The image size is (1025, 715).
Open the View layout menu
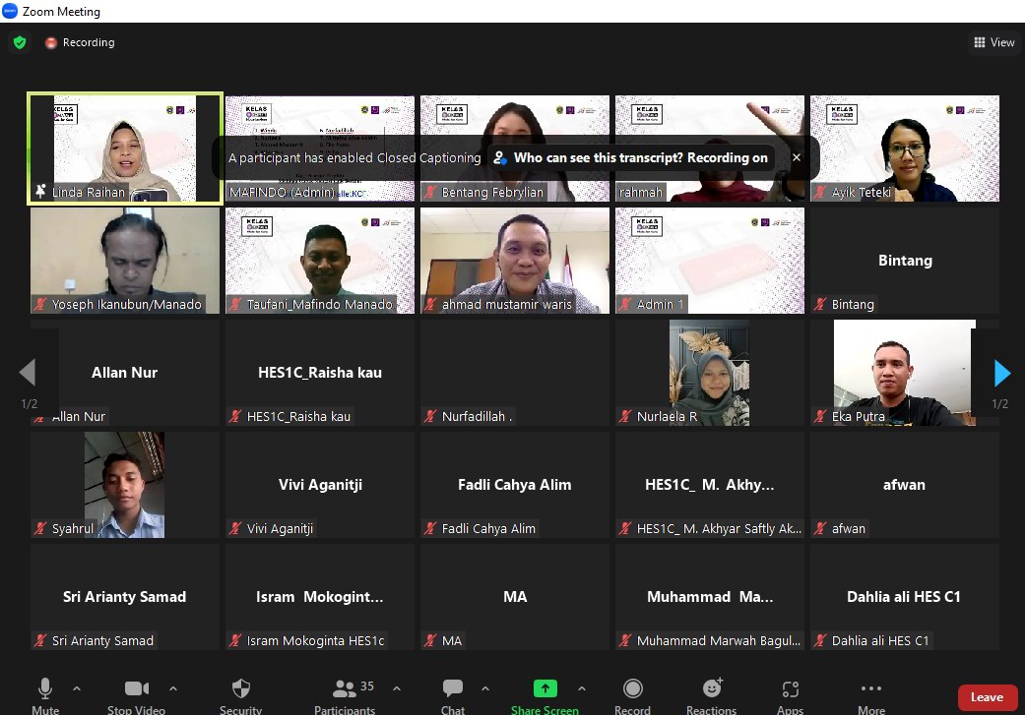point(993,42)
